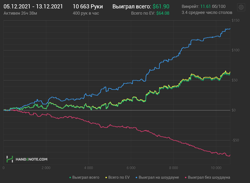Click the $100 y-axis label
The width and height of the screenshot is (250, 183).
coord(235,50)
